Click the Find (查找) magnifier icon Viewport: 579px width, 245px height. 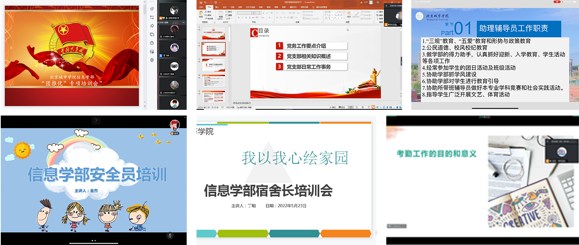pyautogui.click(x=378, y=12)
